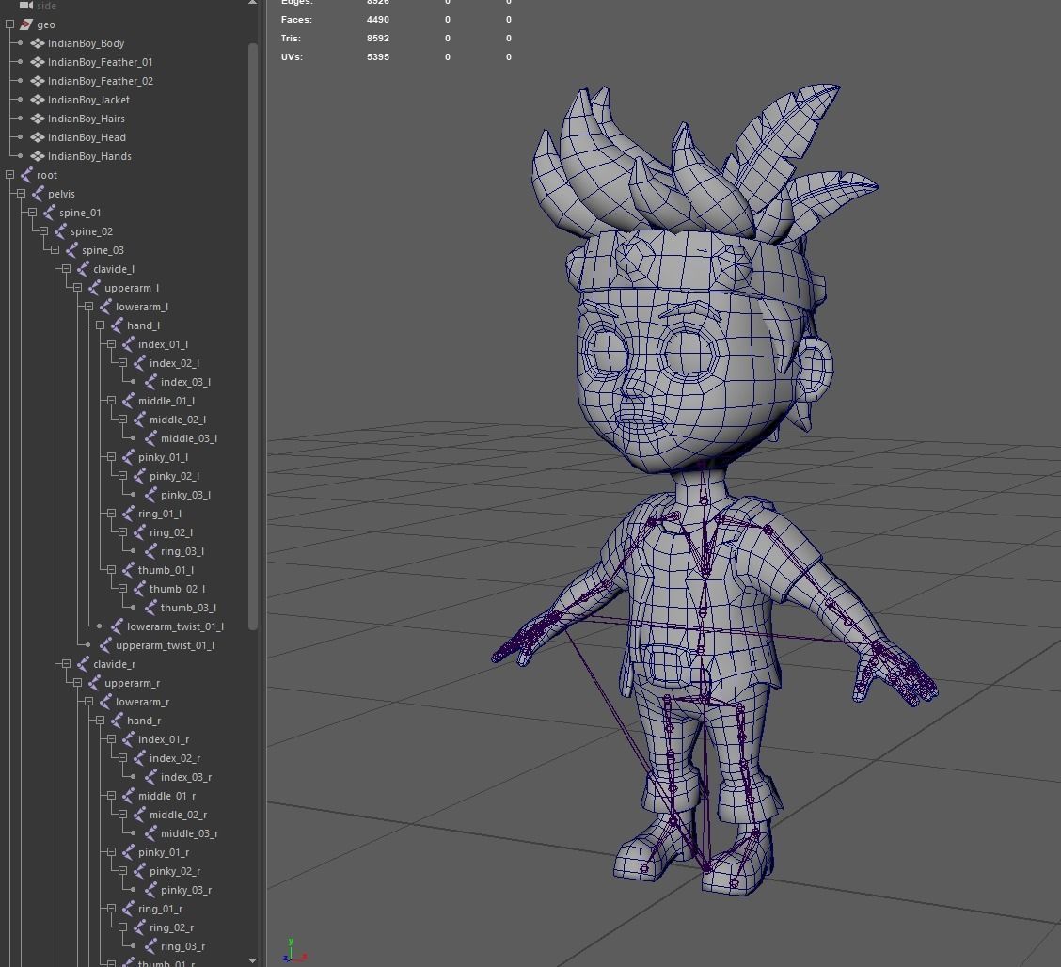Collapse the root joint hierarchy

click(x=9, y=175)
